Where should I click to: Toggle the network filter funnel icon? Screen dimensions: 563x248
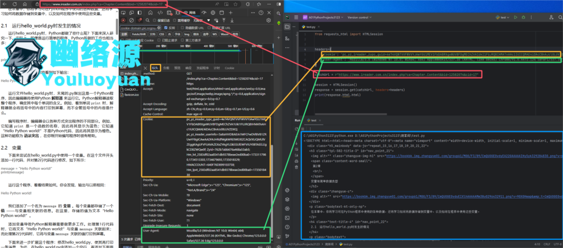[139, 20]
